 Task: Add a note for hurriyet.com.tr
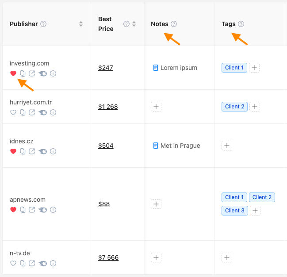point(156,107)
